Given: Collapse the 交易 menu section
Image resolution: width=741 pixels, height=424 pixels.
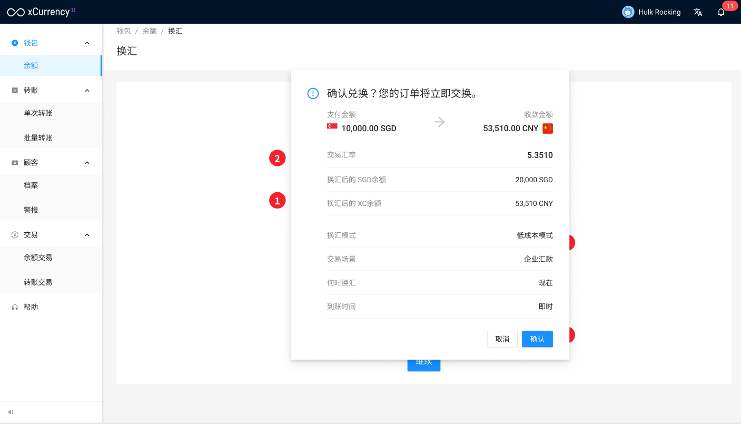Looking at the screenshot, I should click(x=87, y=235).
